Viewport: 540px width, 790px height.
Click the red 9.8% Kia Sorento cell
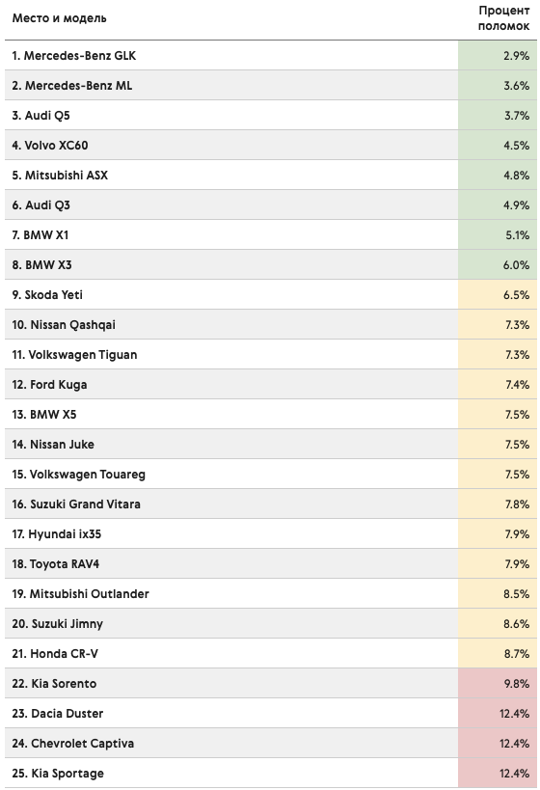pyautogui.click(x=498, y=683)
